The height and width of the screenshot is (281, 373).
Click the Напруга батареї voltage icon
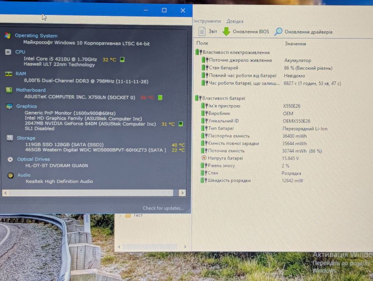point(204,158)
